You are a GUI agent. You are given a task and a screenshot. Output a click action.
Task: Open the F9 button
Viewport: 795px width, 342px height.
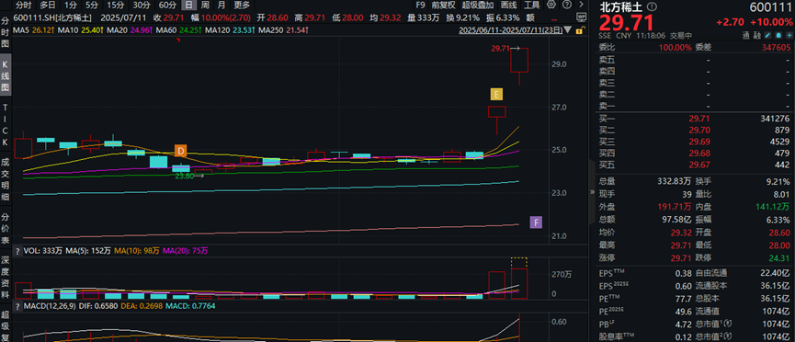tap(420, 6)
